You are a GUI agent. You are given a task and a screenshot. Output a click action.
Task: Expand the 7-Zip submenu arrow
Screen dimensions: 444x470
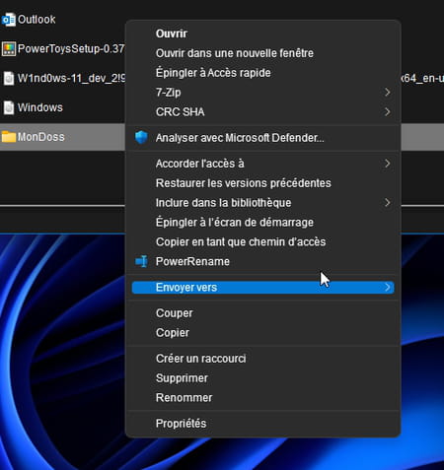click(388, 93)
